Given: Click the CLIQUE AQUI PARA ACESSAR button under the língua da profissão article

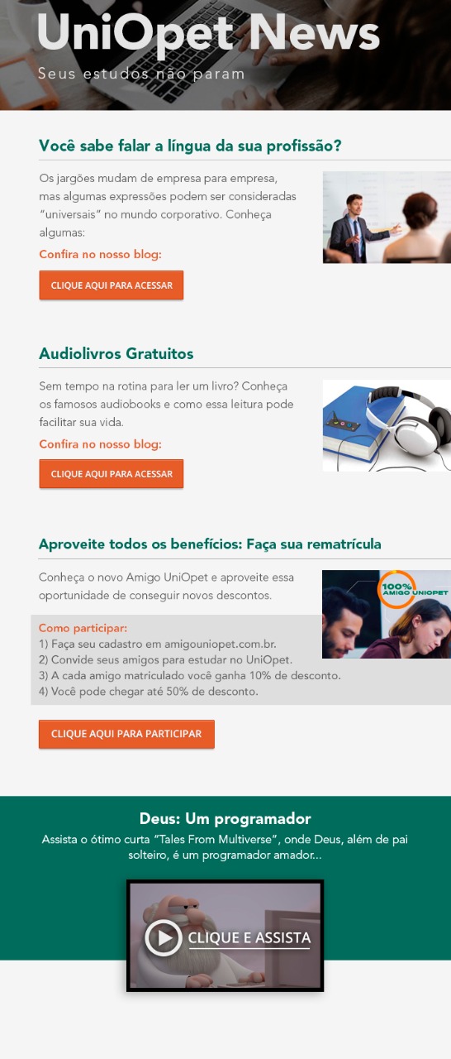Looking at the screenshot, I should coord(112,285).
